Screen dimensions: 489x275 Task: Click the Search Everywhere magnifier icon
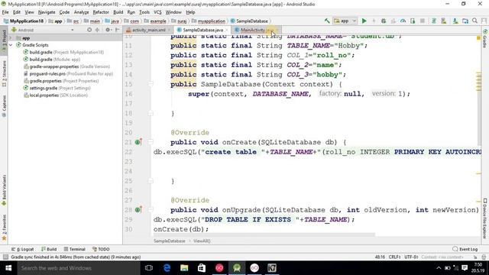[474, 21]
